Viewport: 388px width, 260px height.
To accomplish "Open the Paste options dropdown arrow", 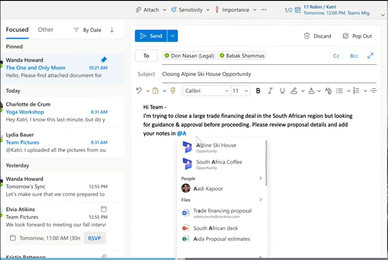I will coord(165,91).
